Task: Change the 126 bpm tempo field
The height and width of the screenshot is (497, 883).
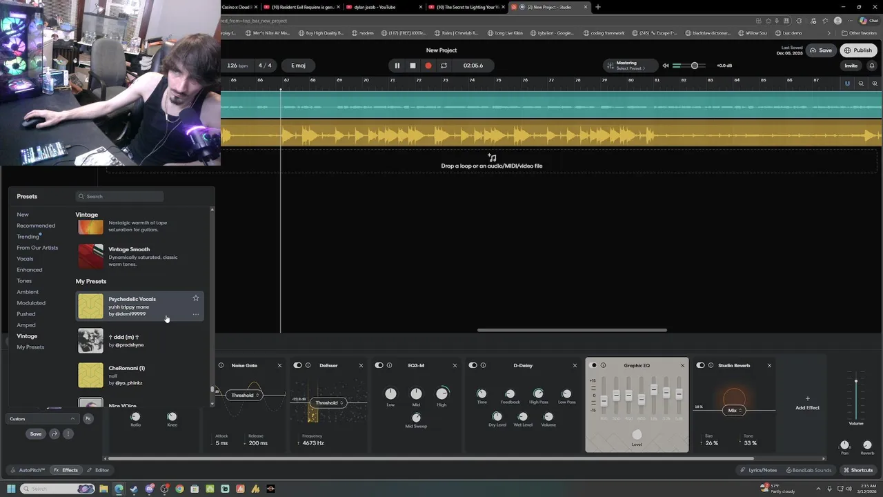Action: click(x=237, y=66)
